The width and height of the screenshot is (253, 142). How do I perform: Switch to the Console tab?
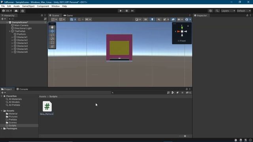click(x=22, y=89)
